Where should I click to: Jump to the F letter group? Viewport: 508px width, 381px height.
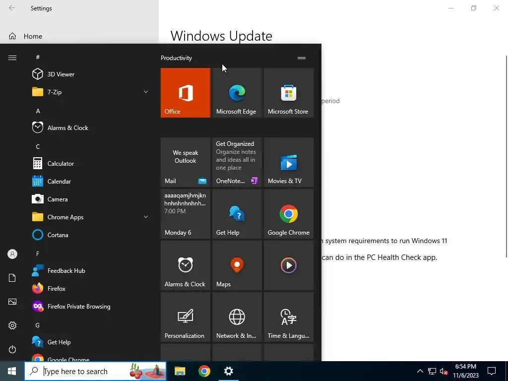38,254
